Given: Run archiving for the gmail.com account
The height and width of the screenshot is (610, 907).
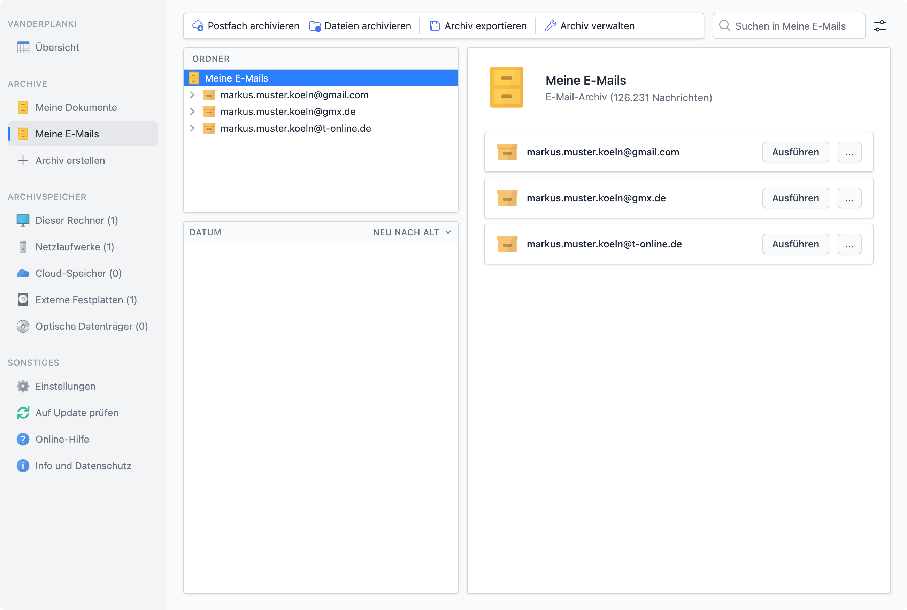Looking at the screenshot, I should (x=795, y=152).
